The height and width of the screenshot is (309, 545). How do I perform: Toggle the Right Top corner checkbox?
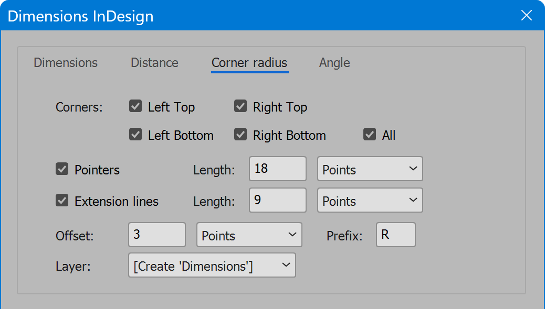[240, 106]
